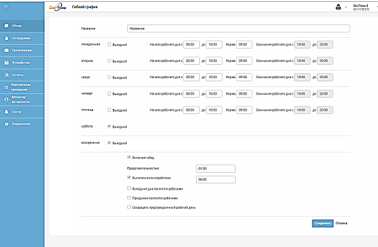Click the Сотрудники person icon
Image resolution: width=378 pixels, height=247 pixels.
6,38
